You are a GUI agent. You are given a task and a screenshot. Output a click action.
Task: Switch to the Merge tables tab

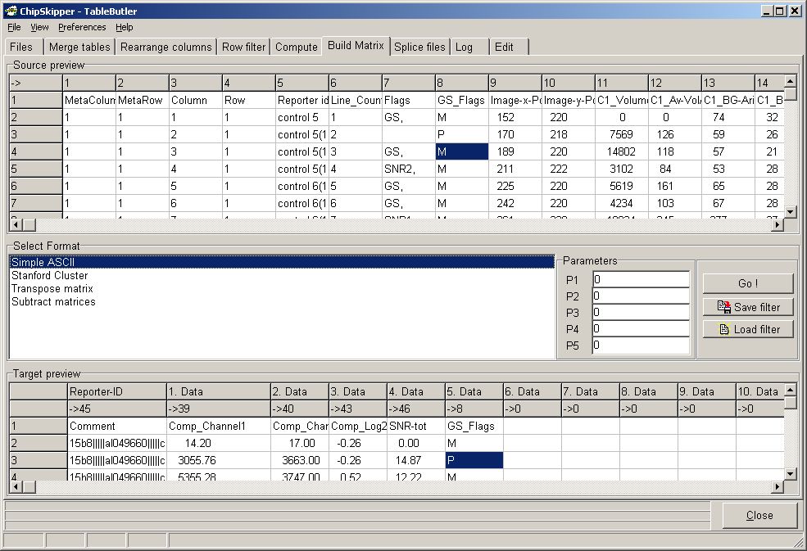coord(79,47)
